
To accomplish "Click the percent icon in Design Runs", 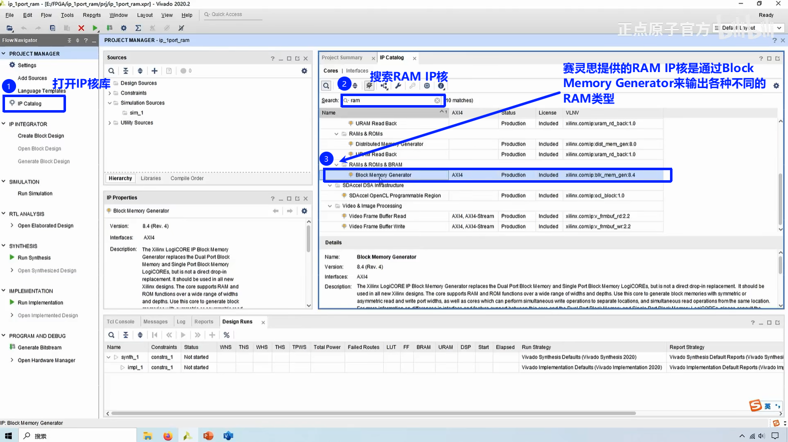I will [x=226, y=335].
